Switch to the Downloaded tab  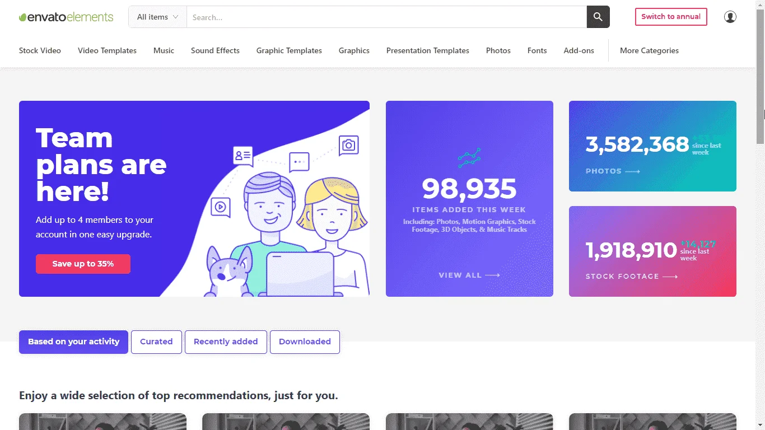coord(305,342)
